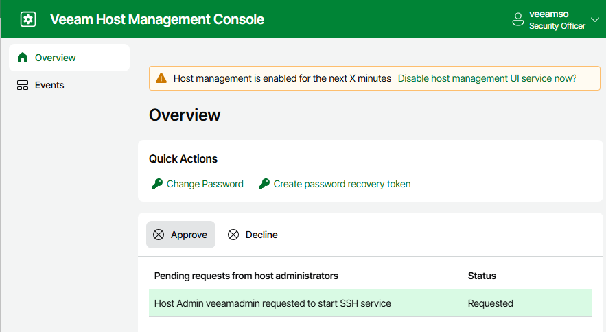Click the circle icon on Decline
This screenshot has width=606, height=332.
[233, 235]
